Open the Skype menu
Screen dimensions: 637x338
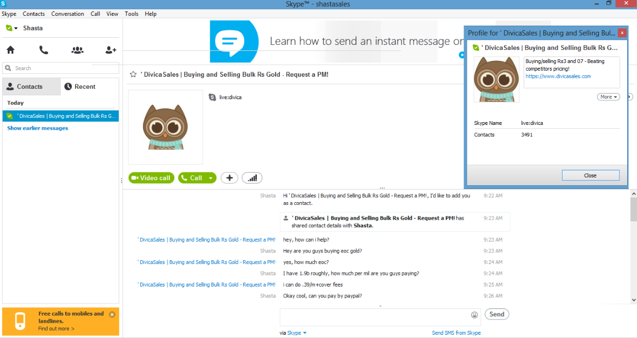(9, 14)
